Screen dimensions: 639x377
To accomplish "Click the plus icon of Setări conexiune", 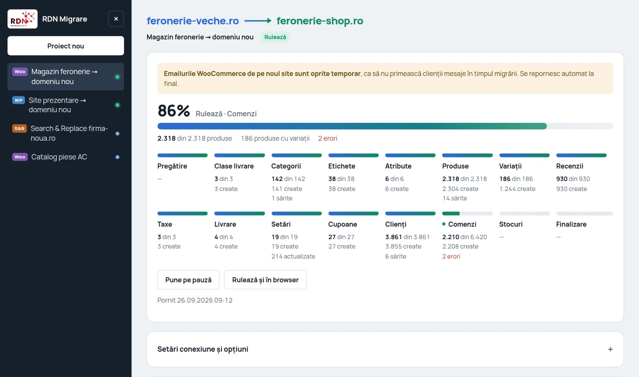I will tap(610, 350).
